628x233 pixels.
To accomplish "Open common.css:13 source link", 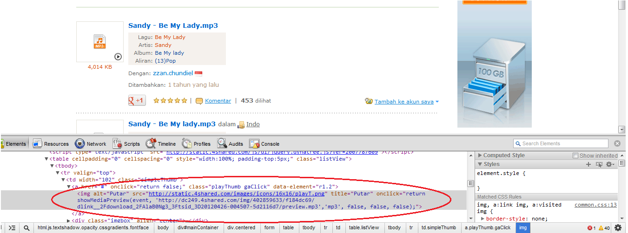I will (595, 205).
